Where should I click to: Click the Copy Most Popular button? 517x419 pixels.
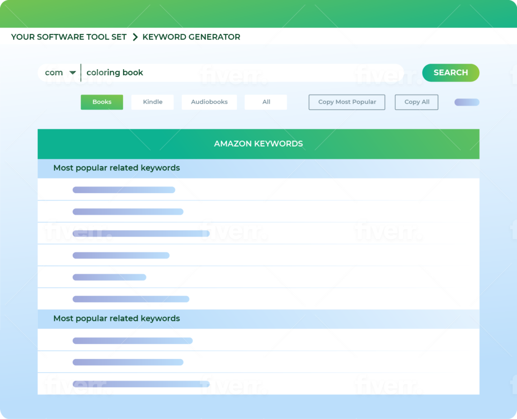(x=347, y=102)
